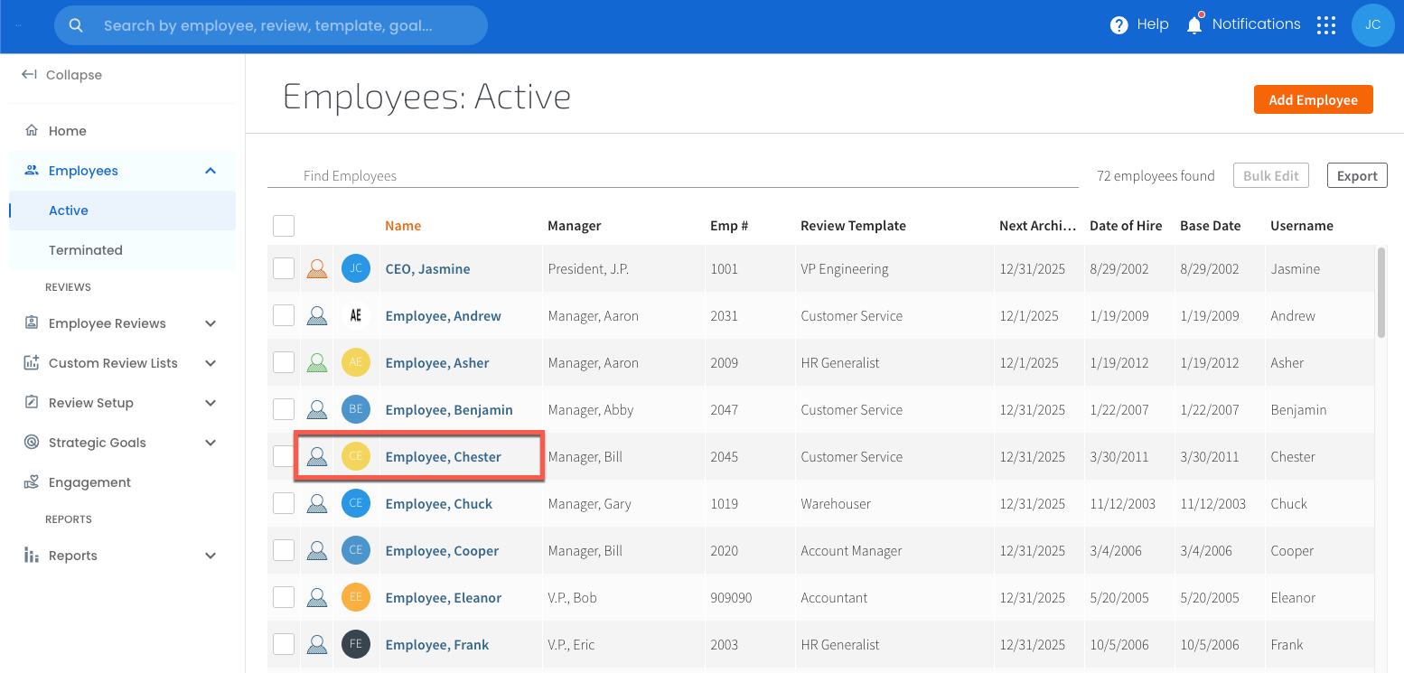Click the FE avatar for Frank
Screen dimensions: 1404x673
pos(356,645)
